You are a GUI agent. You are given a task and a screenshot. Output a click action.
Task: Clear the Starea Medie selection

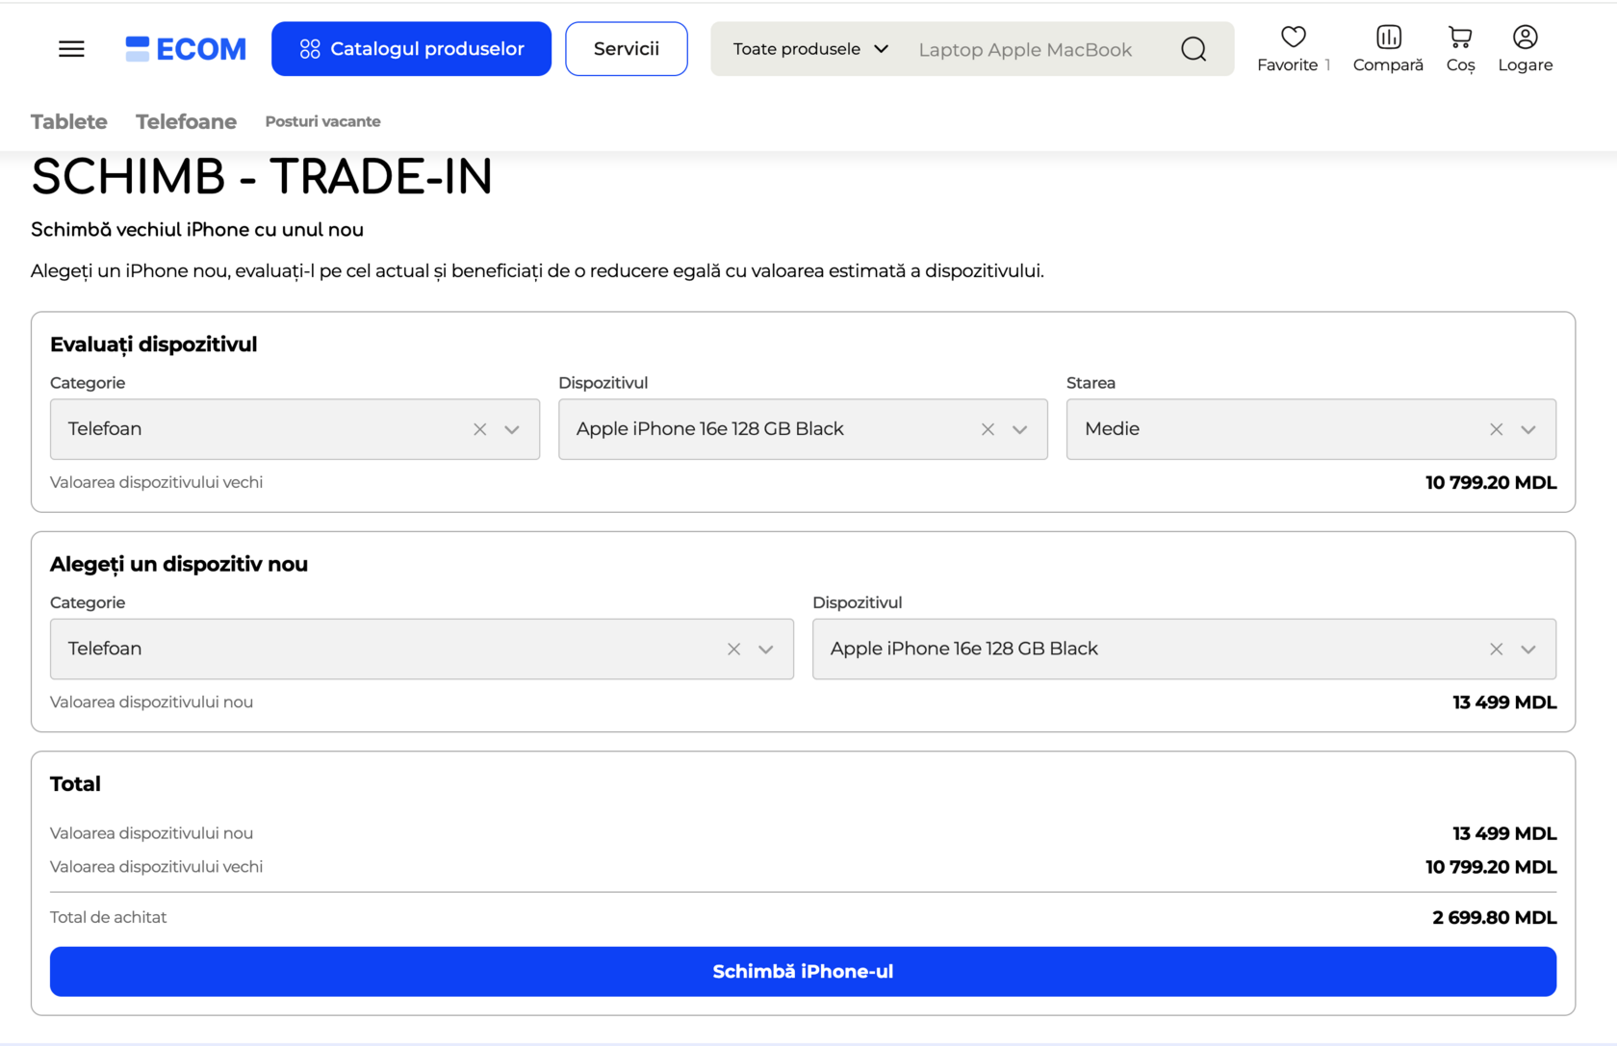tap(1496, 429)
